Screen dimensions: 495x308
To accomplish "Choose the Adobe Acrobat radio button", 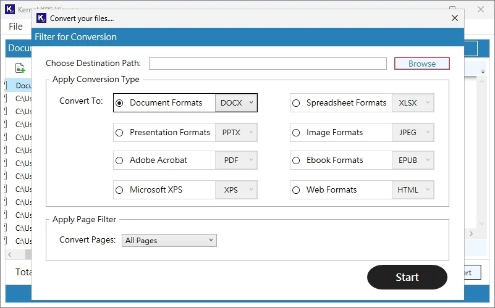I will pyautogui.click(x=119, y=160).
